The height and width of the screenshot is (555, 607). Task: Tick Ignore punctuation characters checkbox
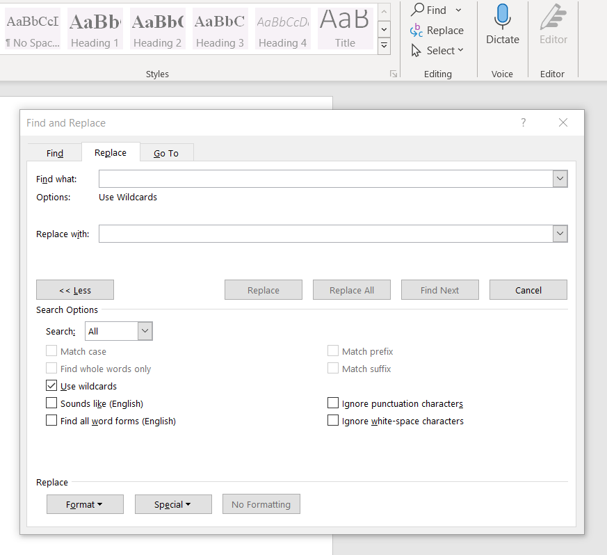pos(333,403)
